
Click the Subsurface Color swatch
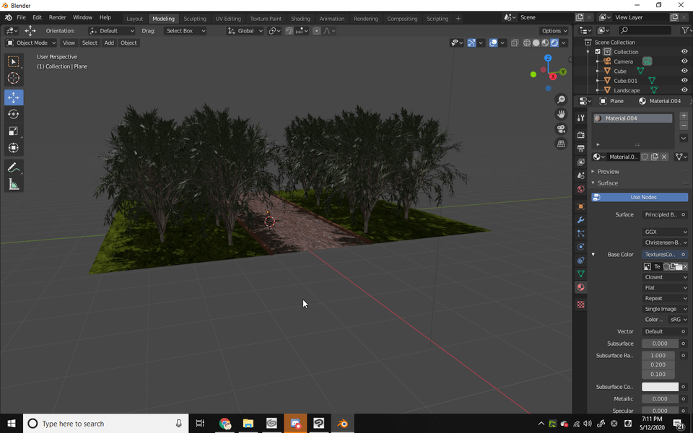(x=660, y=387)
